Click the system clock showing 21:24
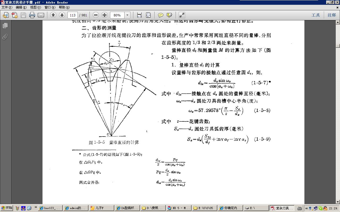 333,208
